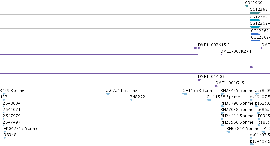Select the 2644071 feature label
The image size is (270, 146).
coord(12,110)
